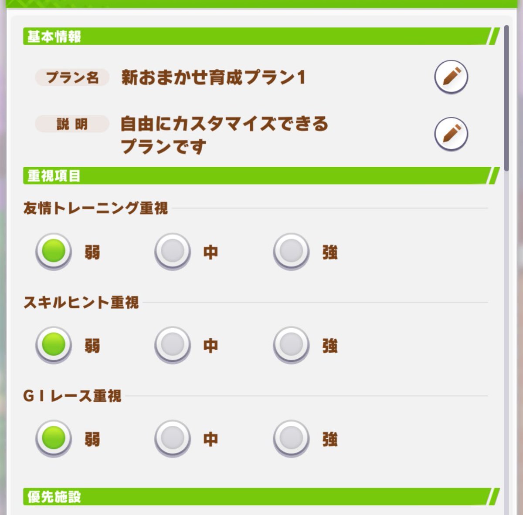Click pencil edit icon for 説明
523x515 pixels.
[x=451, y=134]
